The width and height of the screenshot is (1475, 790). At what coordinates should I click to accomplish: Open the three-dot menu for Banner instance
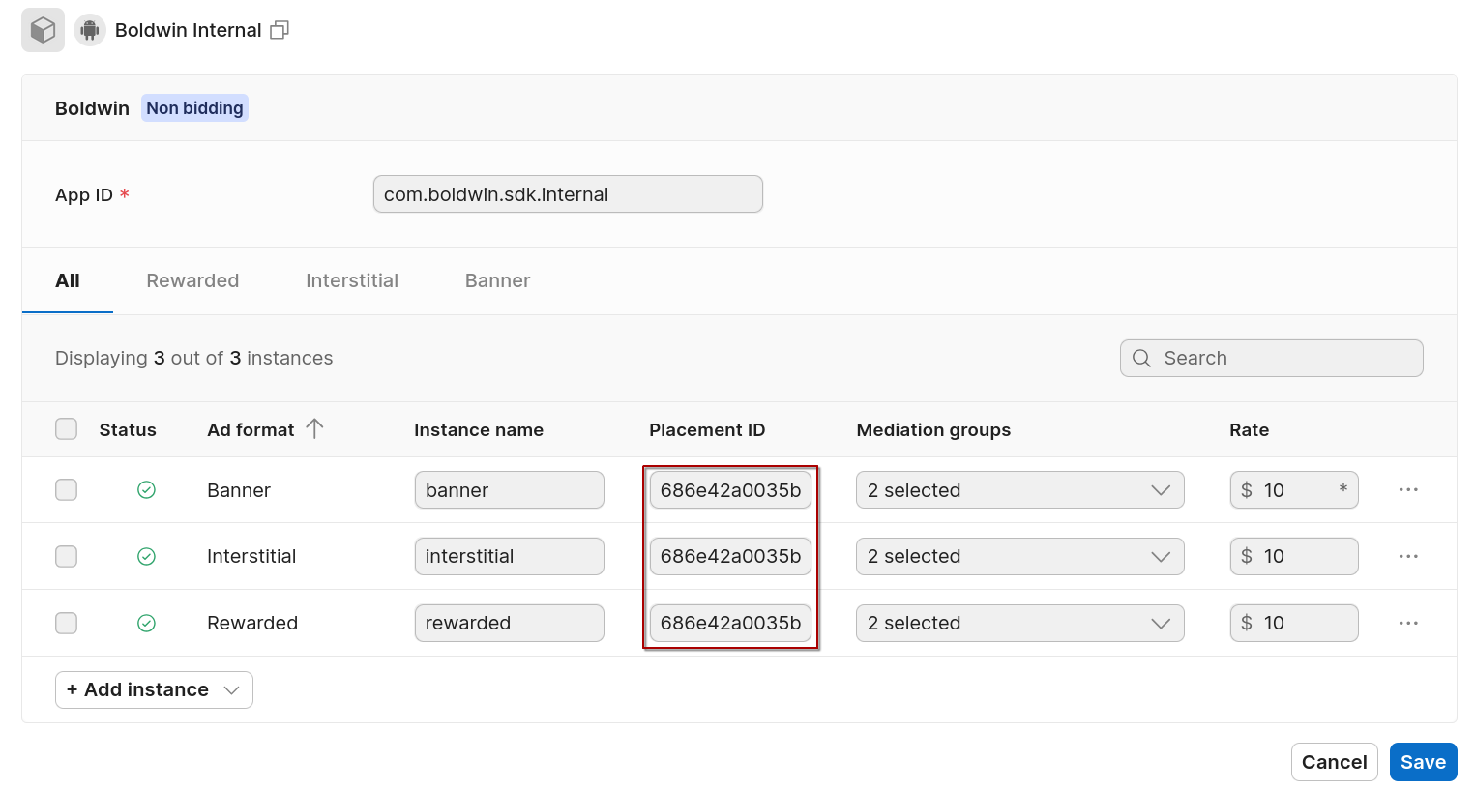(1408, 489)
